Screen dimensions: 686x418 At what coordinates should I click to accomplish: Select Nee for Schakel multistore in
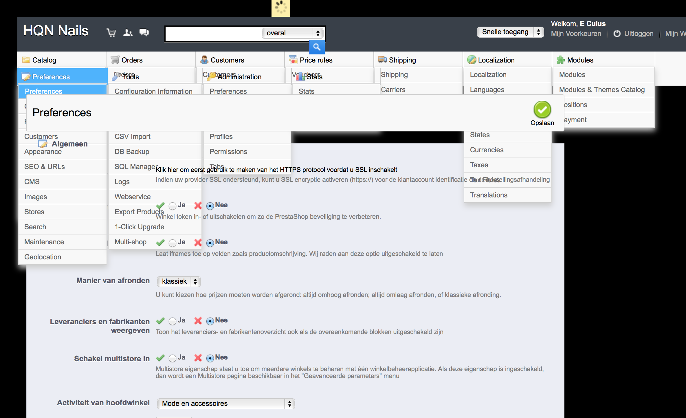pyautogui.click(x=210, y=358)
